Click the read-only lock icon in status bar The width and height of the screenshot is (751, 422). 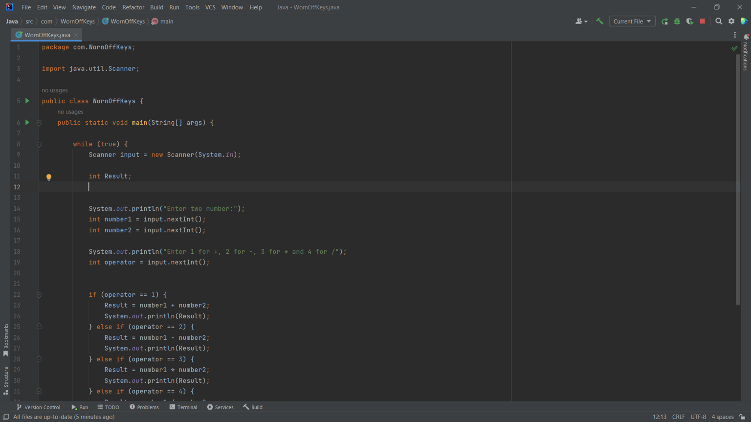coord(742,417)
